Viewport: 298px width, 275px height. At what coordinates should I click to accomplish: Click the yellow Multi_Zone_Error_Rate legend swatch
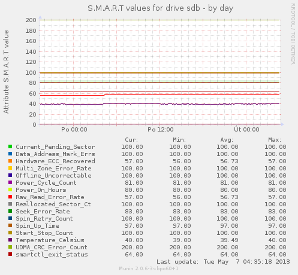click(x=10, y=168)
